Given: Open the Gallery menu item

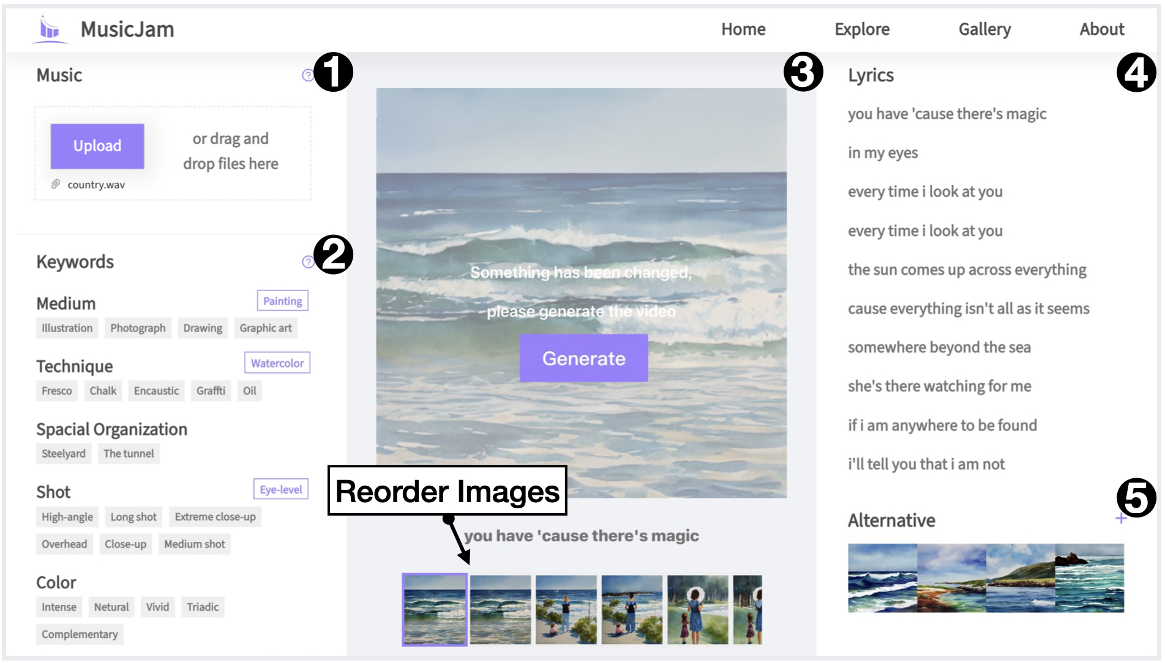Looking at the screenshot, I should [x=984, y=29].
